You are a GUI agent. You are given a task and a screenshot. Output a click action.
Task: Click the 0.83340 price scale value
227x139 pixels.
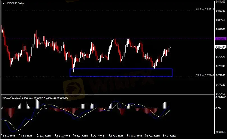[221, 11]
